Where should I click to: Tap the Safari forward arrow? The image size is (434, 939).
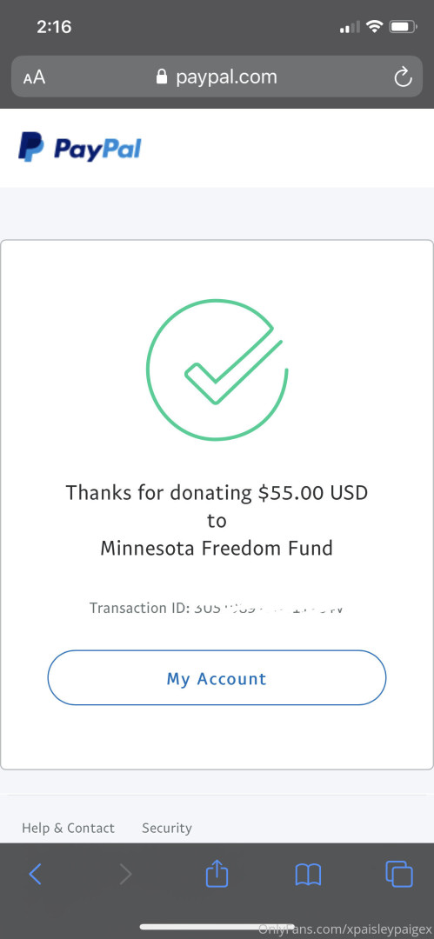point(125,875)
